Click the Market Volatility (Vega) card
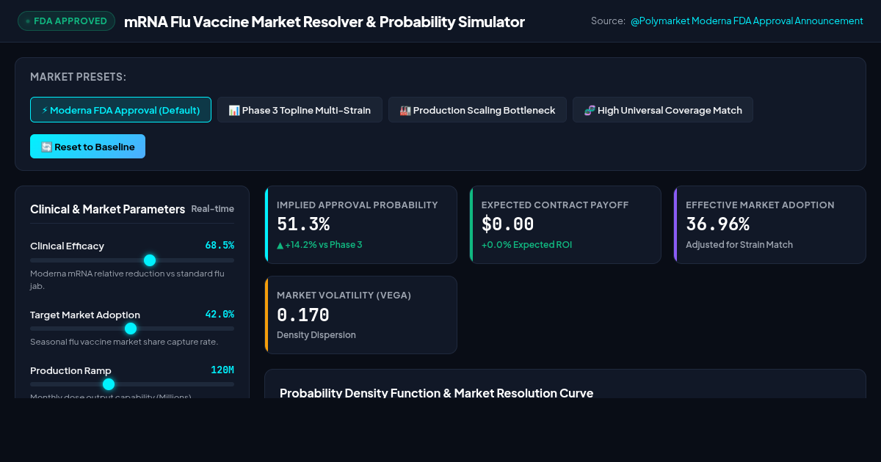The image size is (881, 462). pos(360,315)
